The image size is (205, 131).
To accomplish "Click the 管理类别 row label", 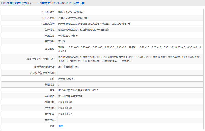I will (50, 41).
